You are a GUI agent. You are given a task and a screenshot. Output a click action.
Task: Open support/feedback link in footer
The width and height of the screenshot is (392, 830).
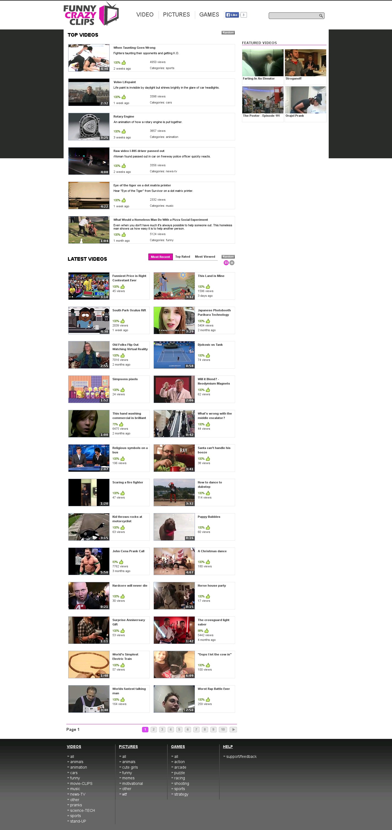coord(241,756)
